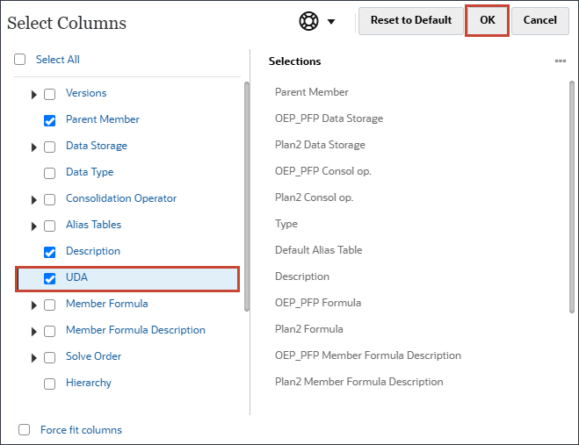Check the Select All checkbox
This screenshot has height=445, width=579.
(x=20, y=60)
